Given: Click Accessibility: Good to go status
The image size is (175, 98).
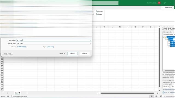Looking at the screenshot, I should 19,96.
